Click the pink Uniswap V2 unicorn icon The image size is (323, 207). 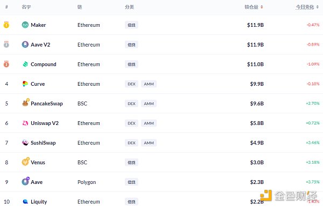(25, 123)
